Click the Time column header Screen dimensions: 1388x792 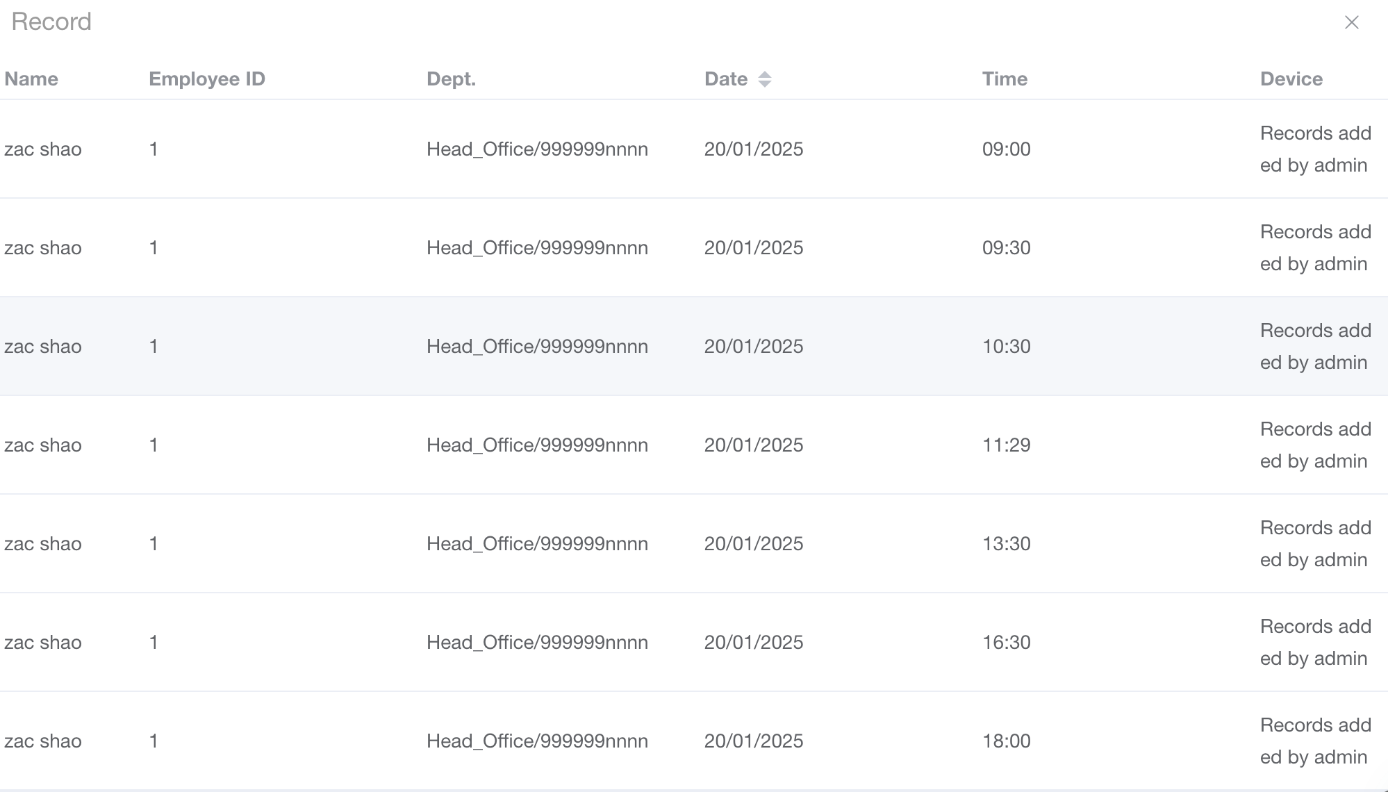point(1005,79)
